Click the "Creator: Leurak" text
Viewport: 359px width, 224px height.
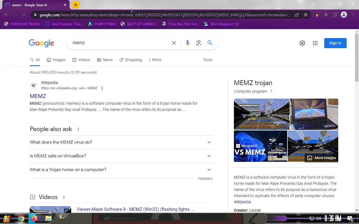tap(247, 210)
